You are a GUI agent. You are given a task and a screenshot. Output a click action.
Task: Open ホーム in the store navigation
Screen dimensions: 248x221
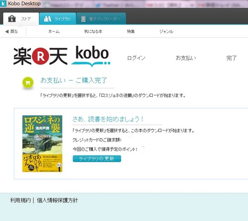[54, 31]
